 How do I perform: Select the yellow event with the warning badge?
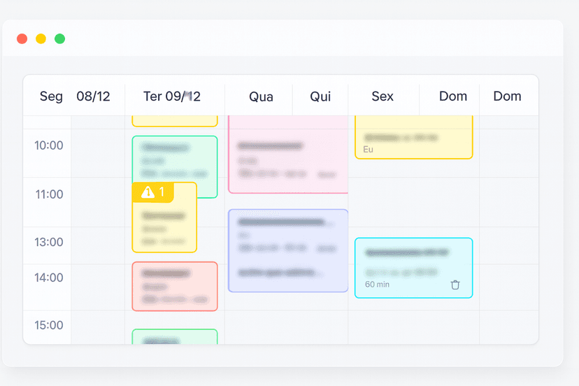[164, 224]
